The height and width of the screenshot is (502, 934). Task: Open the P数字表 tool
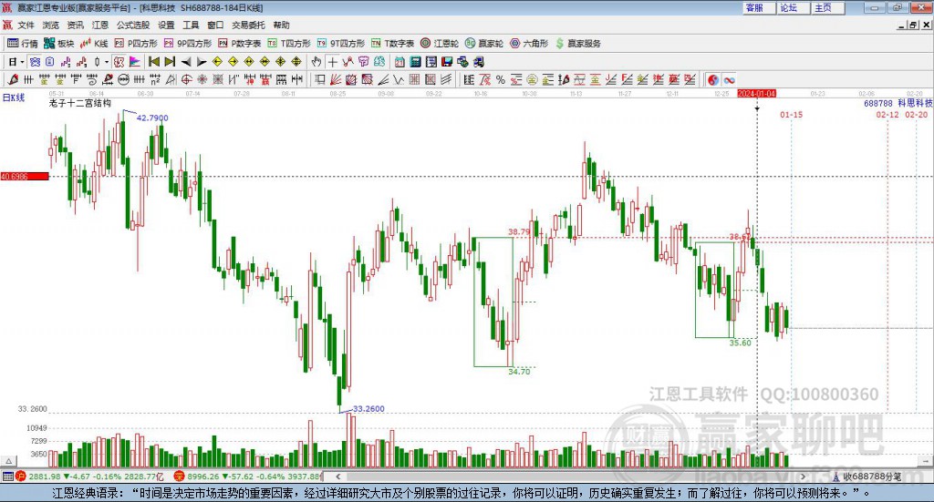240,44
